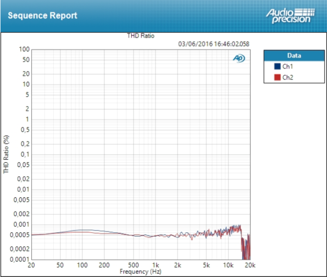327x277 pixels.
Task: Click the AP watermark icon inside graph
Action: 239,58
